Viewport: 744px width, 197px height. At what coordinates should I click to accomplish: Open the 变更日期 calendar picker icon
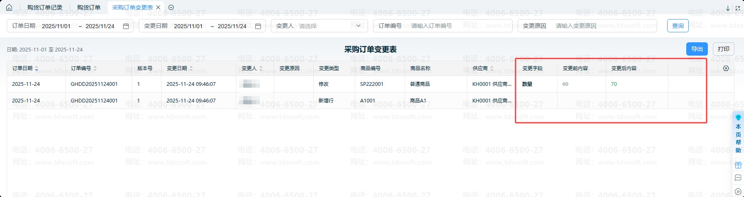[258, 26]
